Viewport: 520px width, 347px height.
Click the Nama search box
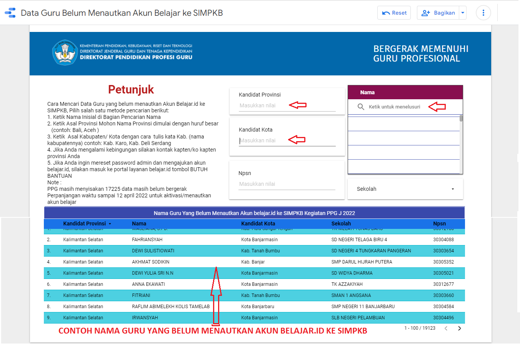click(x=405, y=107)
